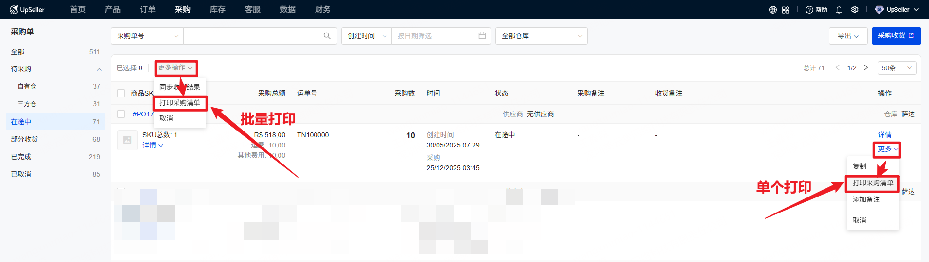
Task: Click the globe language icon
Action: [x=772, y=10]
